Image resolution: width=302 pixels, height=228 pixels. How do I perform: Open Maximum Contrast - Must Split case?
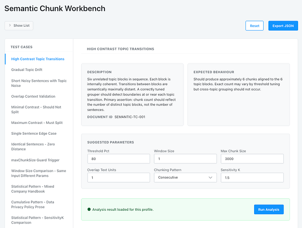[x=37, y=123]
